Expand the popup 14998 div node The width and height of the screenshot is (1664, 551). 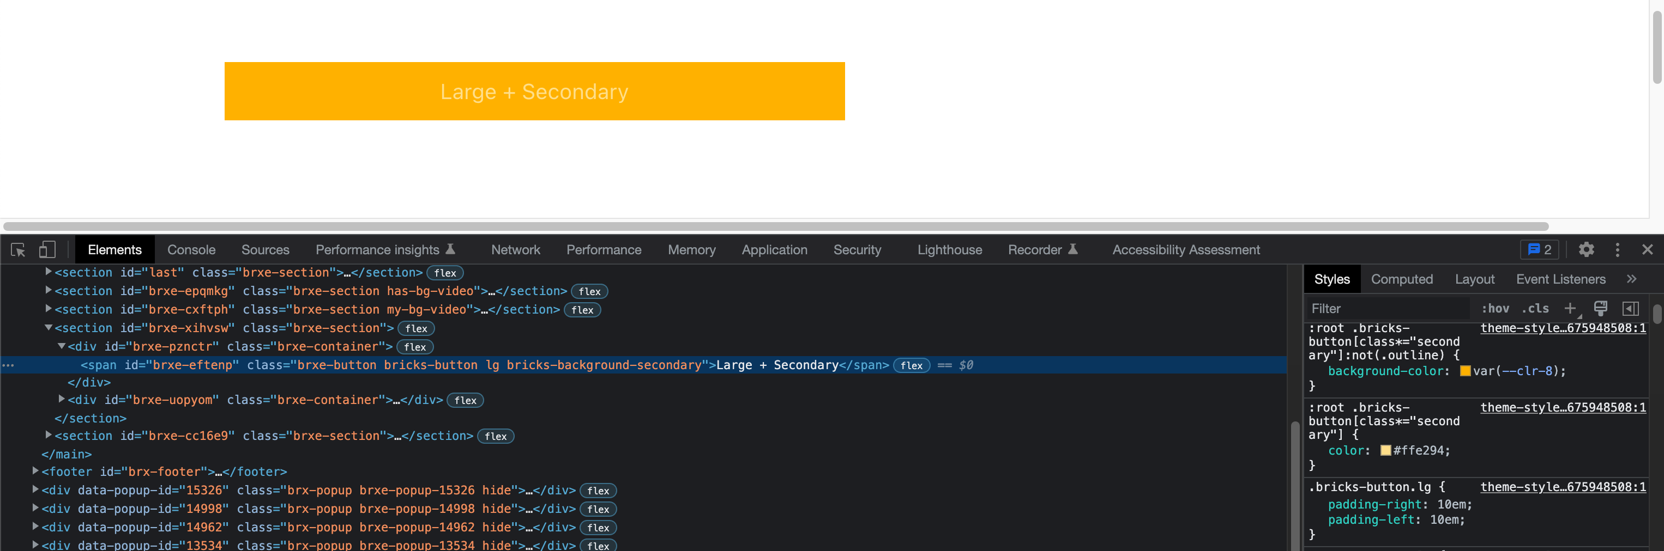[x=35, y=508]
